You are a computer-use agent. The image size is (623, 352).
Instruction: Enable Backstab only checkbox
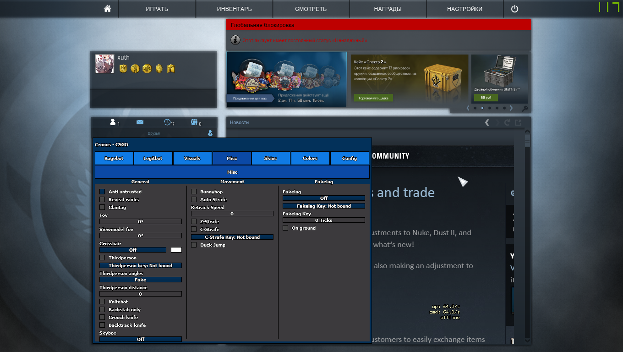(102, 309)
